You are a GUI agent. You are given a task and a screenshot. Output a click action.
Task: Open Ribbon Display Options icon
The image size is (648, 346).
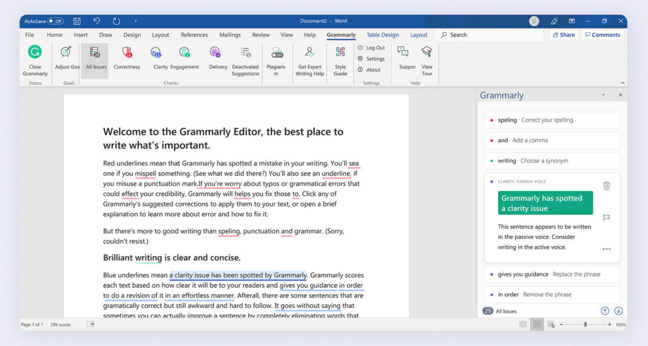(571, 21)
